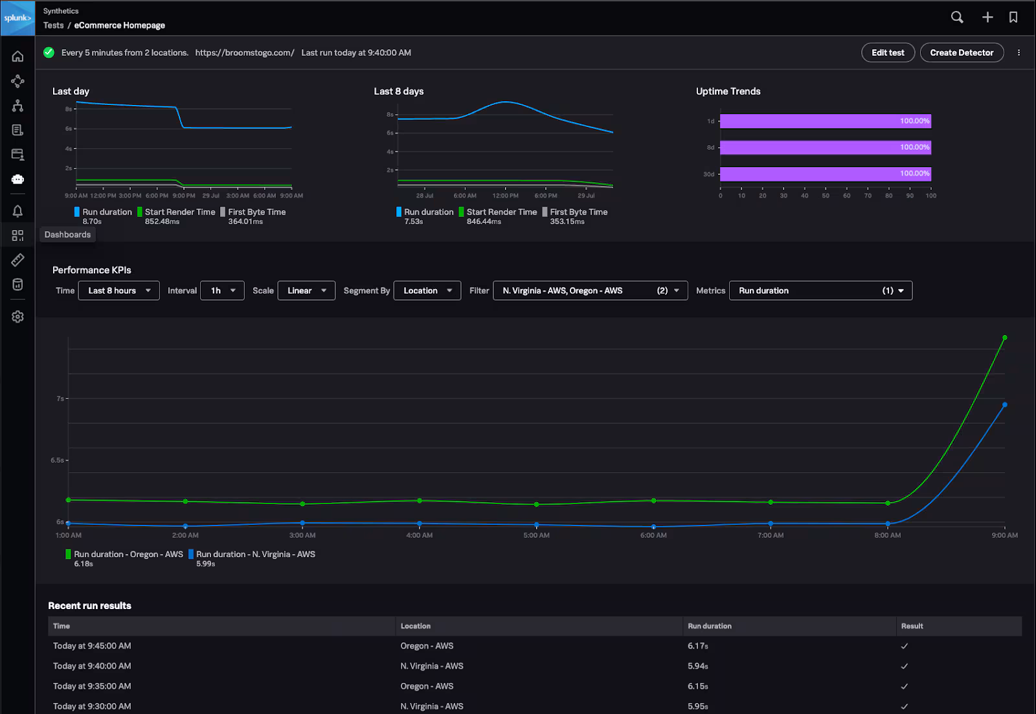Go to Tests breadcrumb link
The width and height of the screenshot is (1036, 714).
(53, 25)
